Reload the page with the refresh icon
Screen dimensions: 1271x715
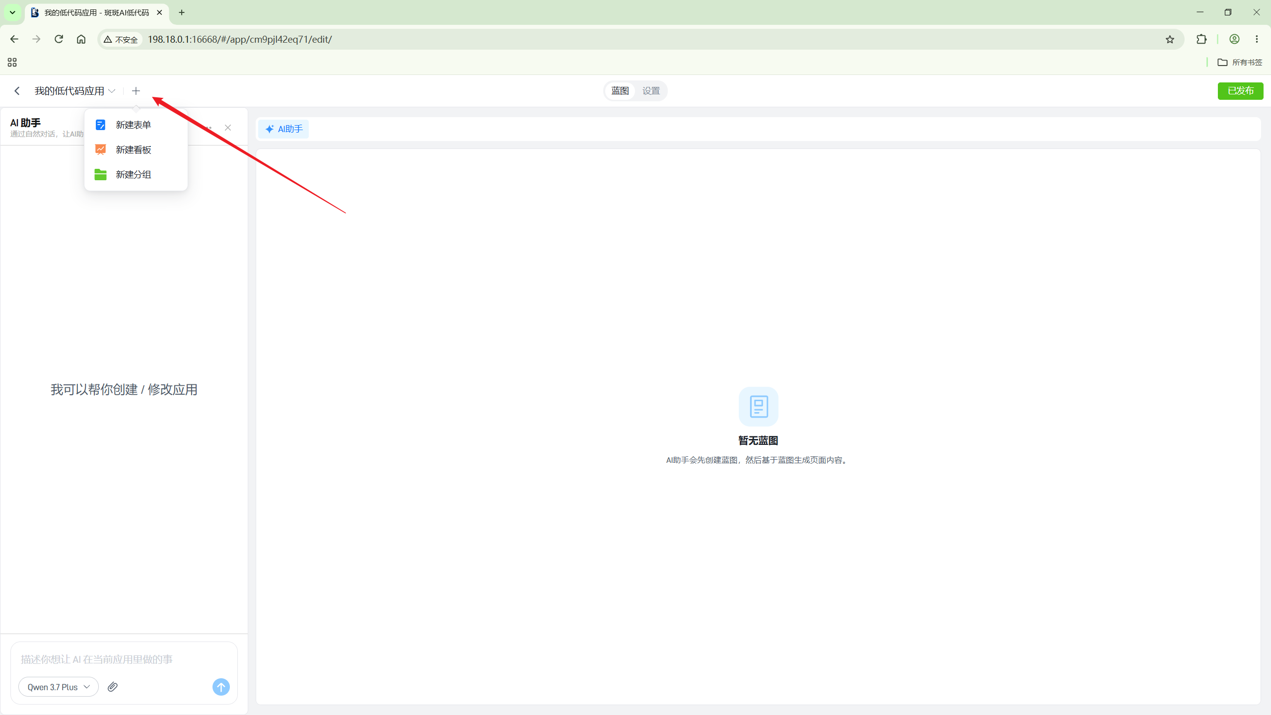pyautogui.click(x=59, y=39)
